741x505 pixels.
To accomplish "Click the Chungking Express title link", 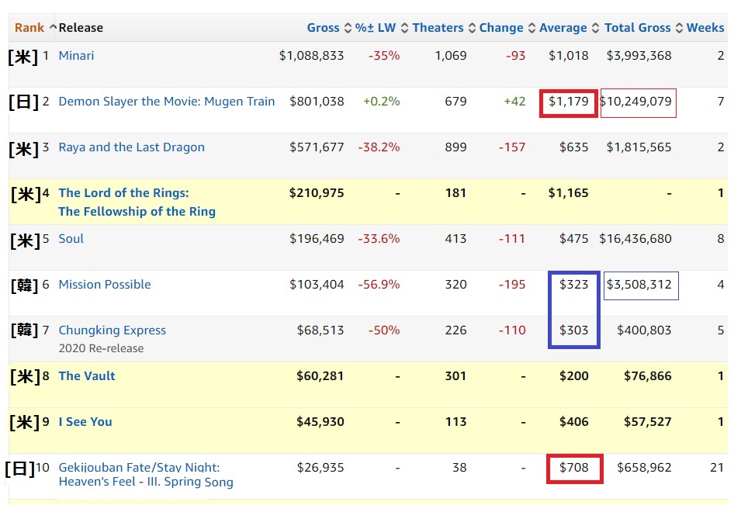I will click(x=112, y=330).
